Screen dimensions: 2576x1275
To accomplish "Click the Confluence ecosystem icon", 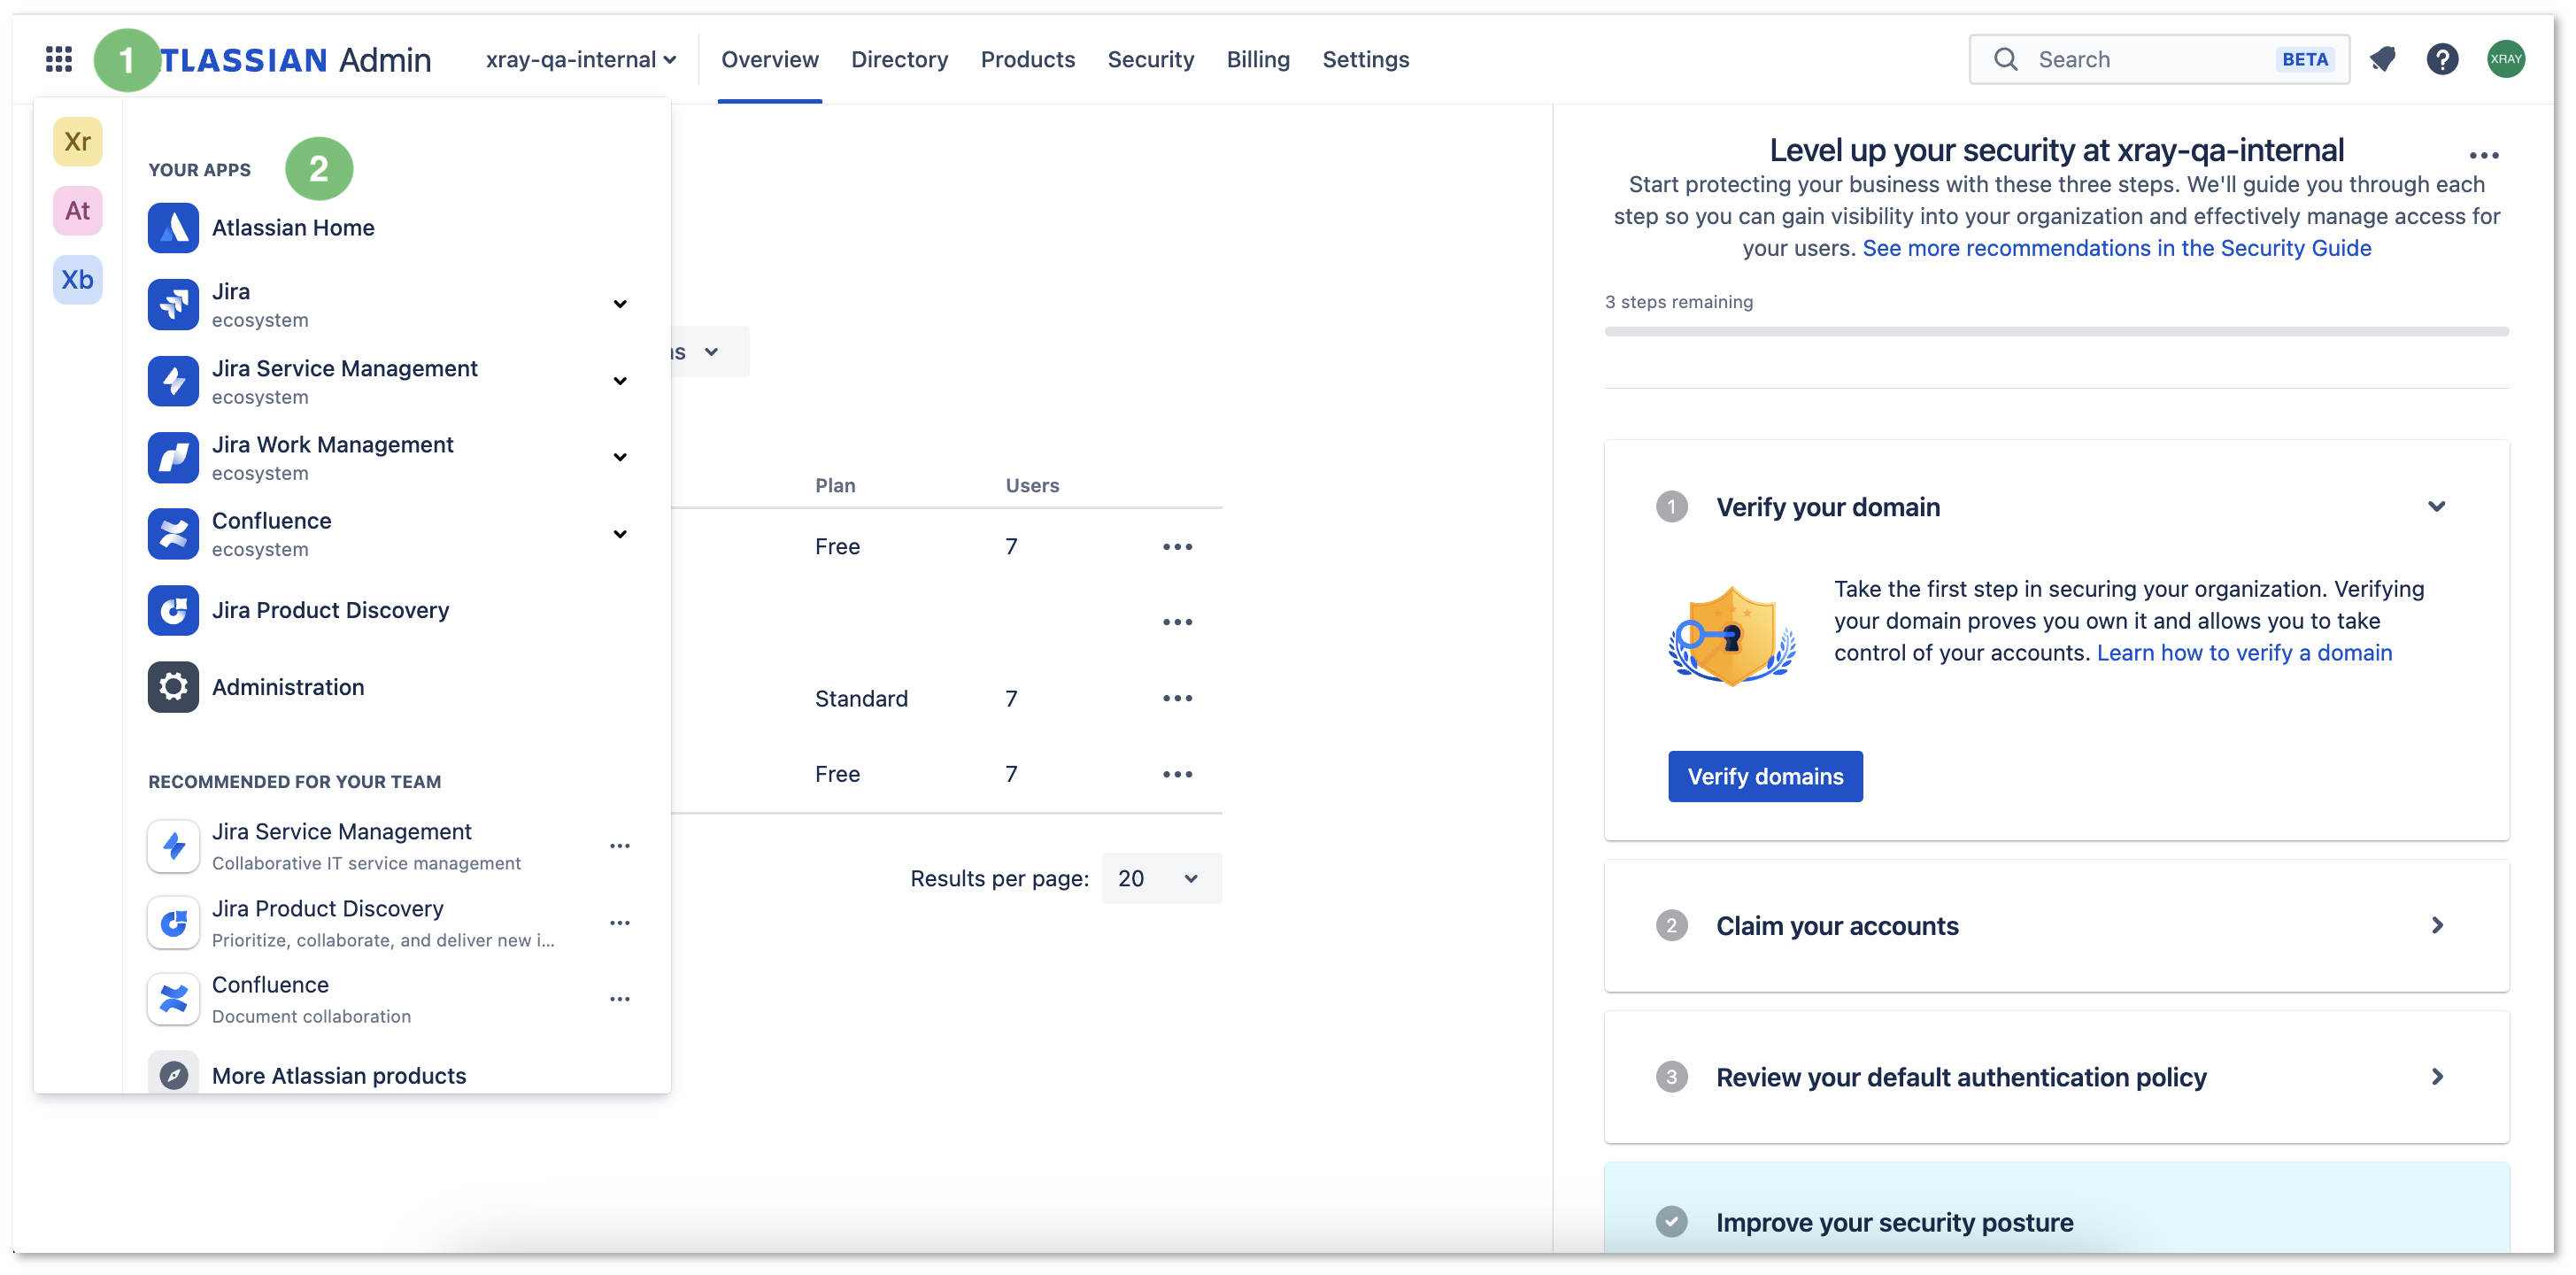I will tap(173, 533).
